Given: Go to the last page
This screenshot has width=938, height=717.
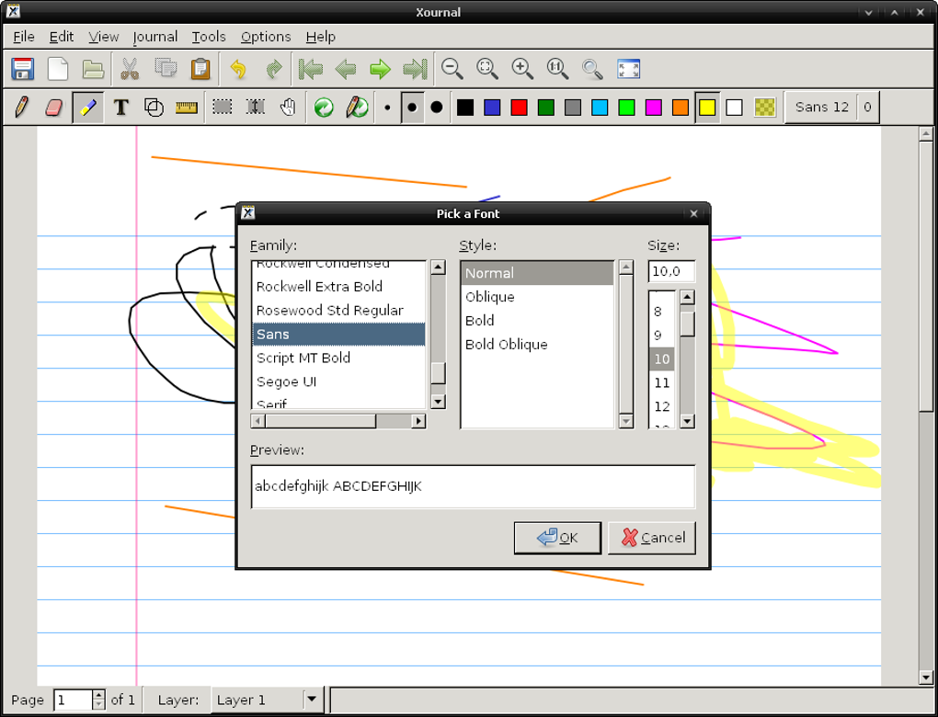Looking at the screenshot, I should [416, 69].
